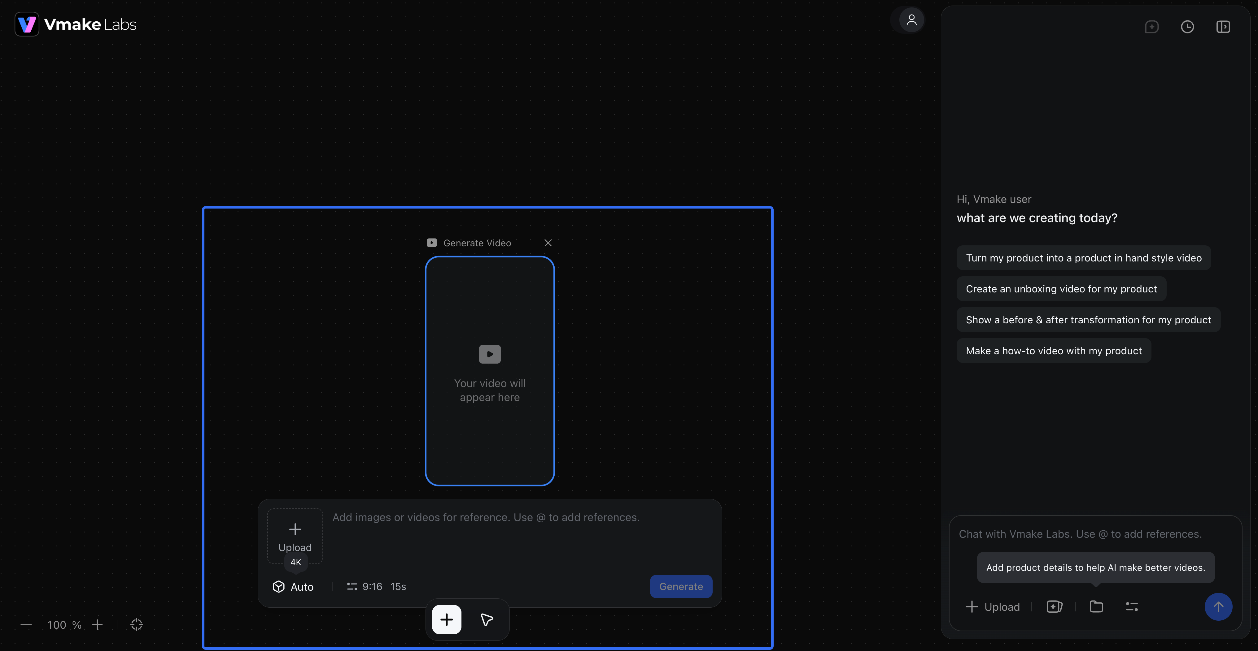The width and height of the screenshot is (1258, 651).
Task: Select 'Turn my product into a product in hand' suggestion
Action: click(1083, 258)
